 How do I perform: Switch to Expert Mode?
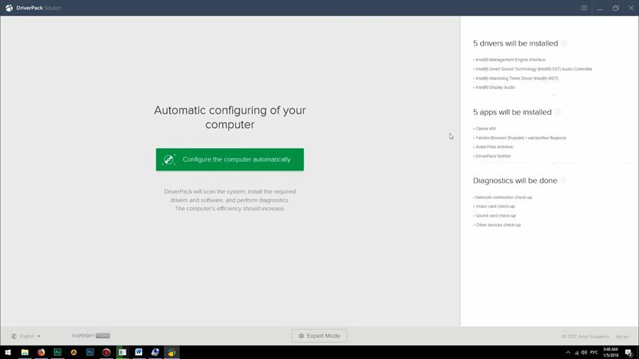(319, 336)
